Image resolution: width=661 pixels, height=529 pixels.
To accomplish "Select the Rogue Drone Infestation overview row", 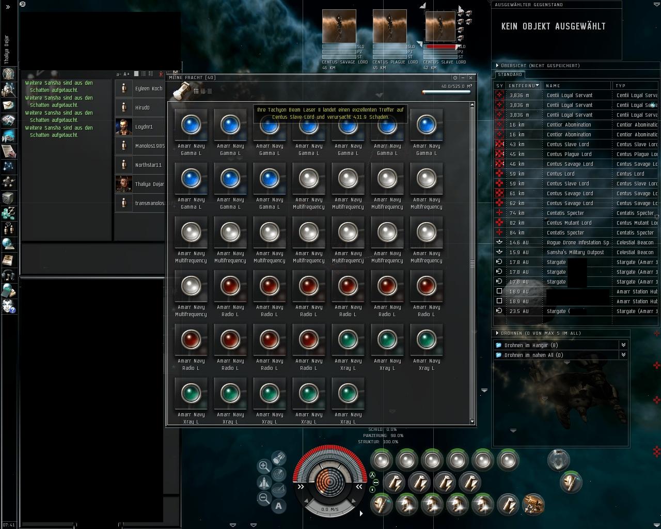I will tap(576, 242).
